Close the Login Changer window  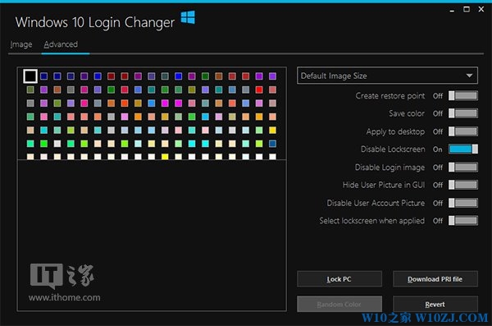(x=481, y=9)
